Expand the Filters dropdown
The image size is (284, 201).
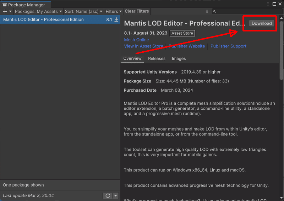114,11
